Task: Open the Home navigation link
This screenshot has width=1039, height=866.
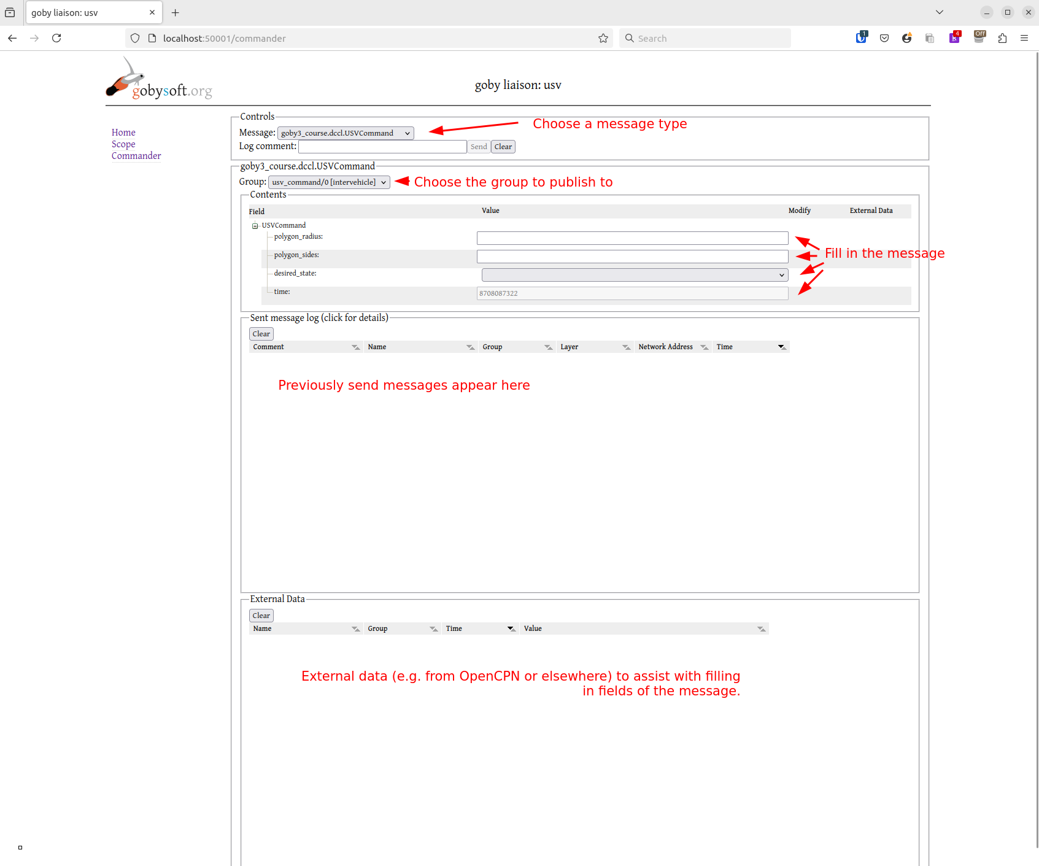Action: tap(123, 133)
